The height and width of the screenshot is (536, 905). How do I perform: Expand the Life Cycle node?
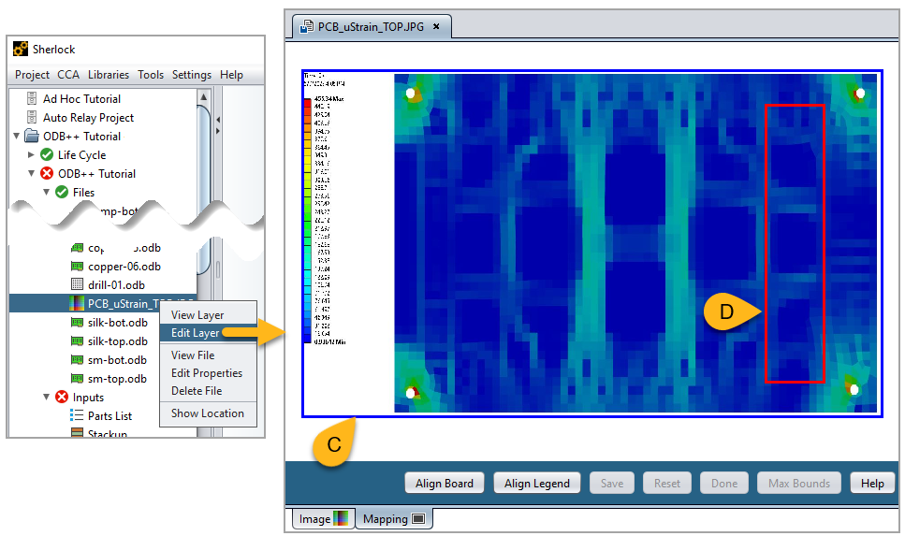point(32,154)
